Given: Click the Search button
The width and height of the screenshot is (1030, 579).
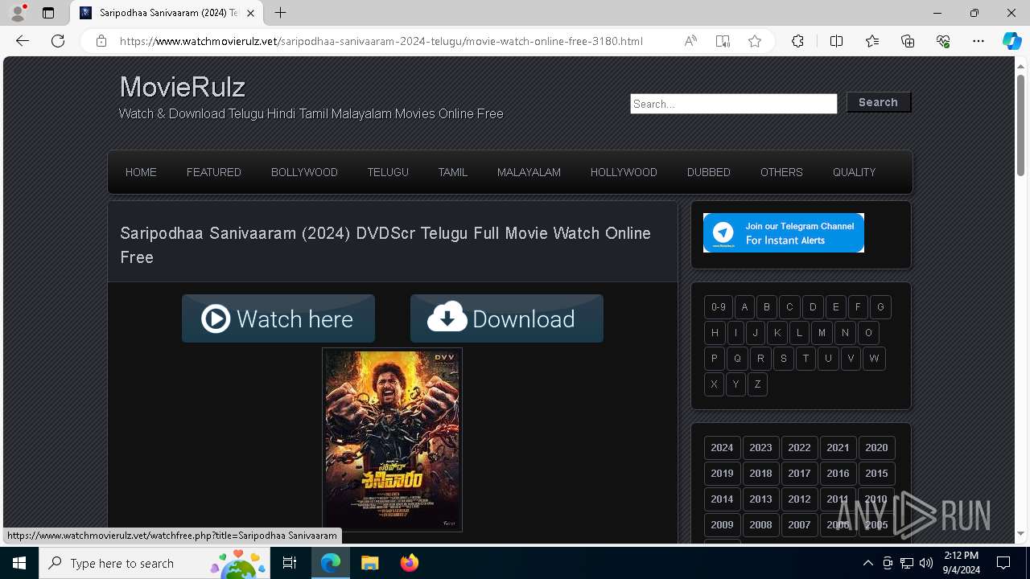Looking at the screenshot, I should click(x=878, y=102).
